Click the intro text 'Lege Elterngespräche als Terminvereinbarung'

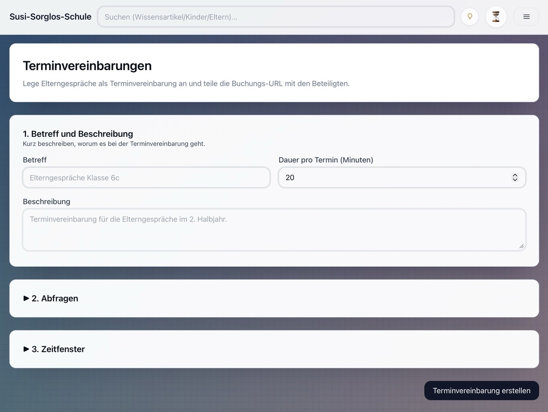coord(186,84)
